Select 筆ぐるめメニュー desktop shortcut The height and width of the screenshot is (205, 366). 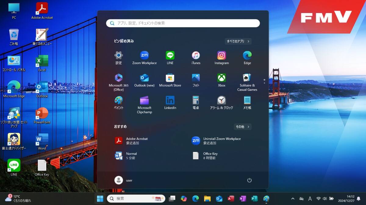point(42,37)
